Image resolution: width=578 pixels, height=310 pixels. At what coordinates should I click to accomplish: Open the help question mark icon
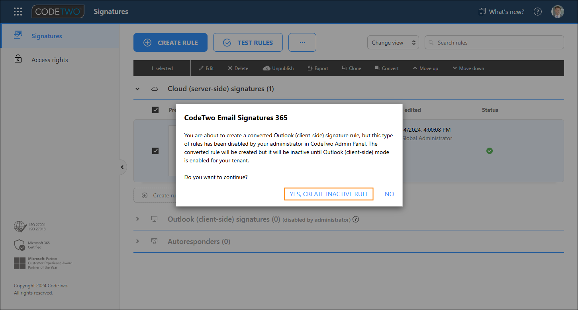pyautogui.click(x=538, y=12)
